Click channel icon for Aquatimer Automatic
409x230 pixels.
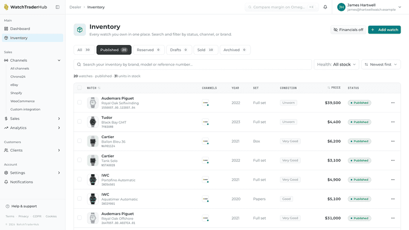(x=205, y=199)
